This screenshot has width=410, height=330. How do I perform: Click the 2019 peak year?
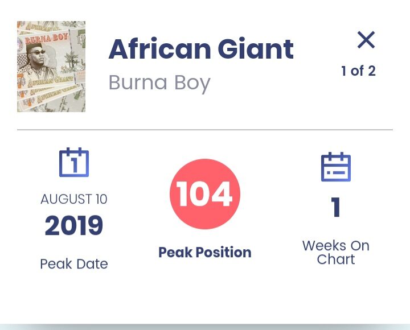tap(74, 226)
